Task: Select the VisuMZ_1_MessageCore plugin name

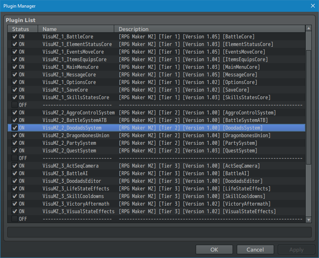Action: click(x=69, y=75)
